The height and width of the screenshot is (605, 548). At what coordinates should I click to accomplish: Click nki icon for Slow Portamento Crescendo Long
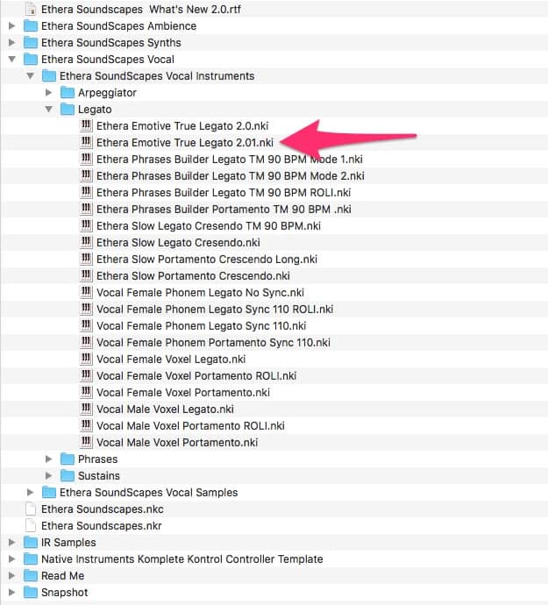point(86,259)
